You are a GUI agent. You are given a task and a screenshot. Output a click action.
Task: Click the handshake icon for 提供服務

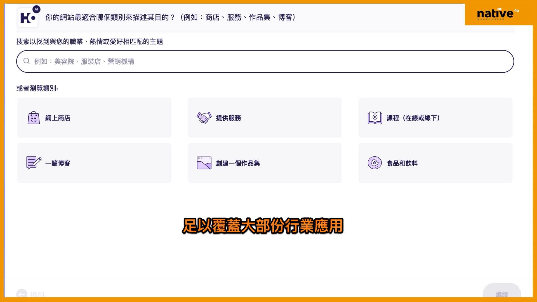(204, 118)
